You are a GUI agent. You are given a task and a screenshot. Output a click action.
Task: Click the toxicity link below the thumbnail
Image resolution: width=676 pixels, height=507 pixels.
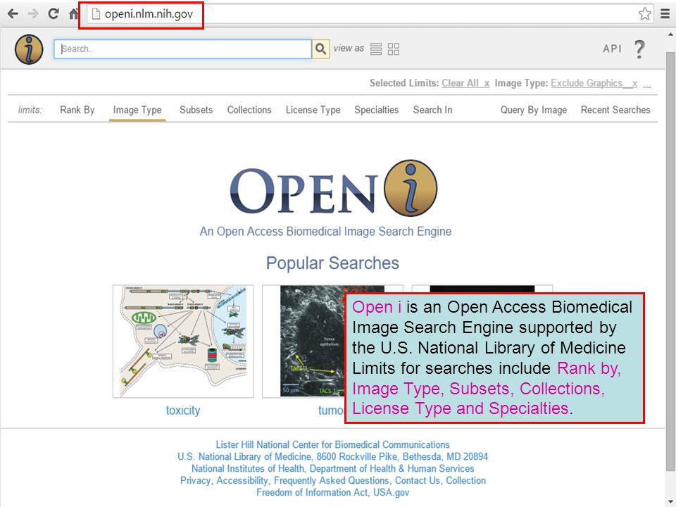[183, 411]
